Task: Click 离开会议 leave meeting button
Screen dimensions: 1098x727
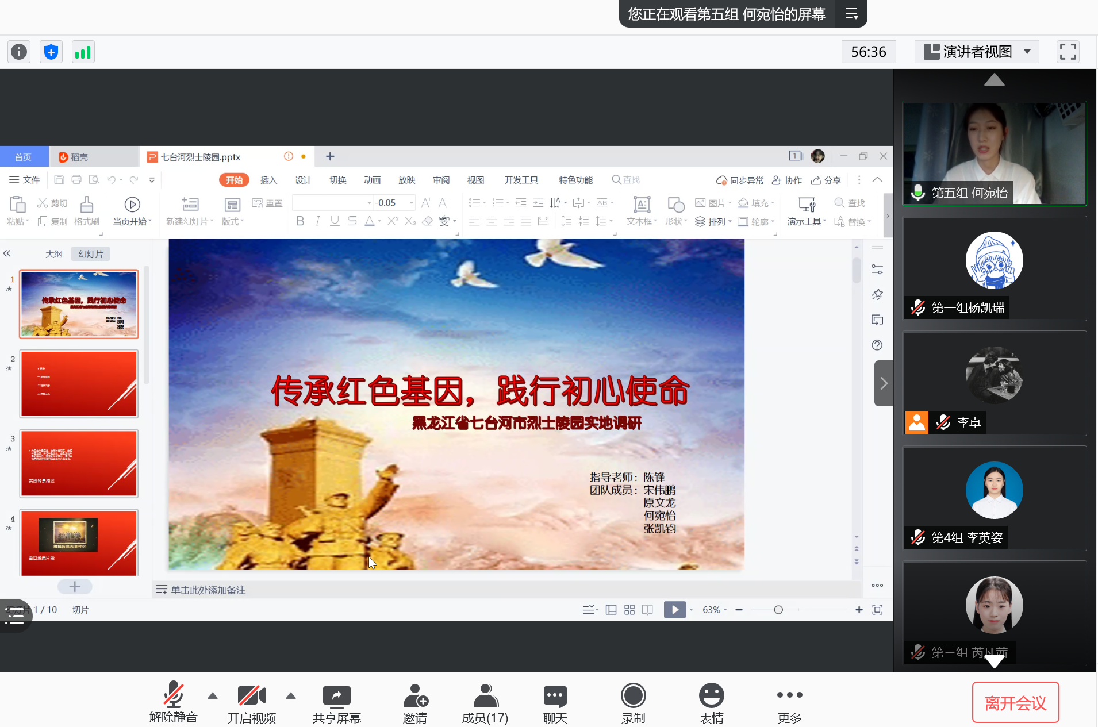Action: (1016, 702)
